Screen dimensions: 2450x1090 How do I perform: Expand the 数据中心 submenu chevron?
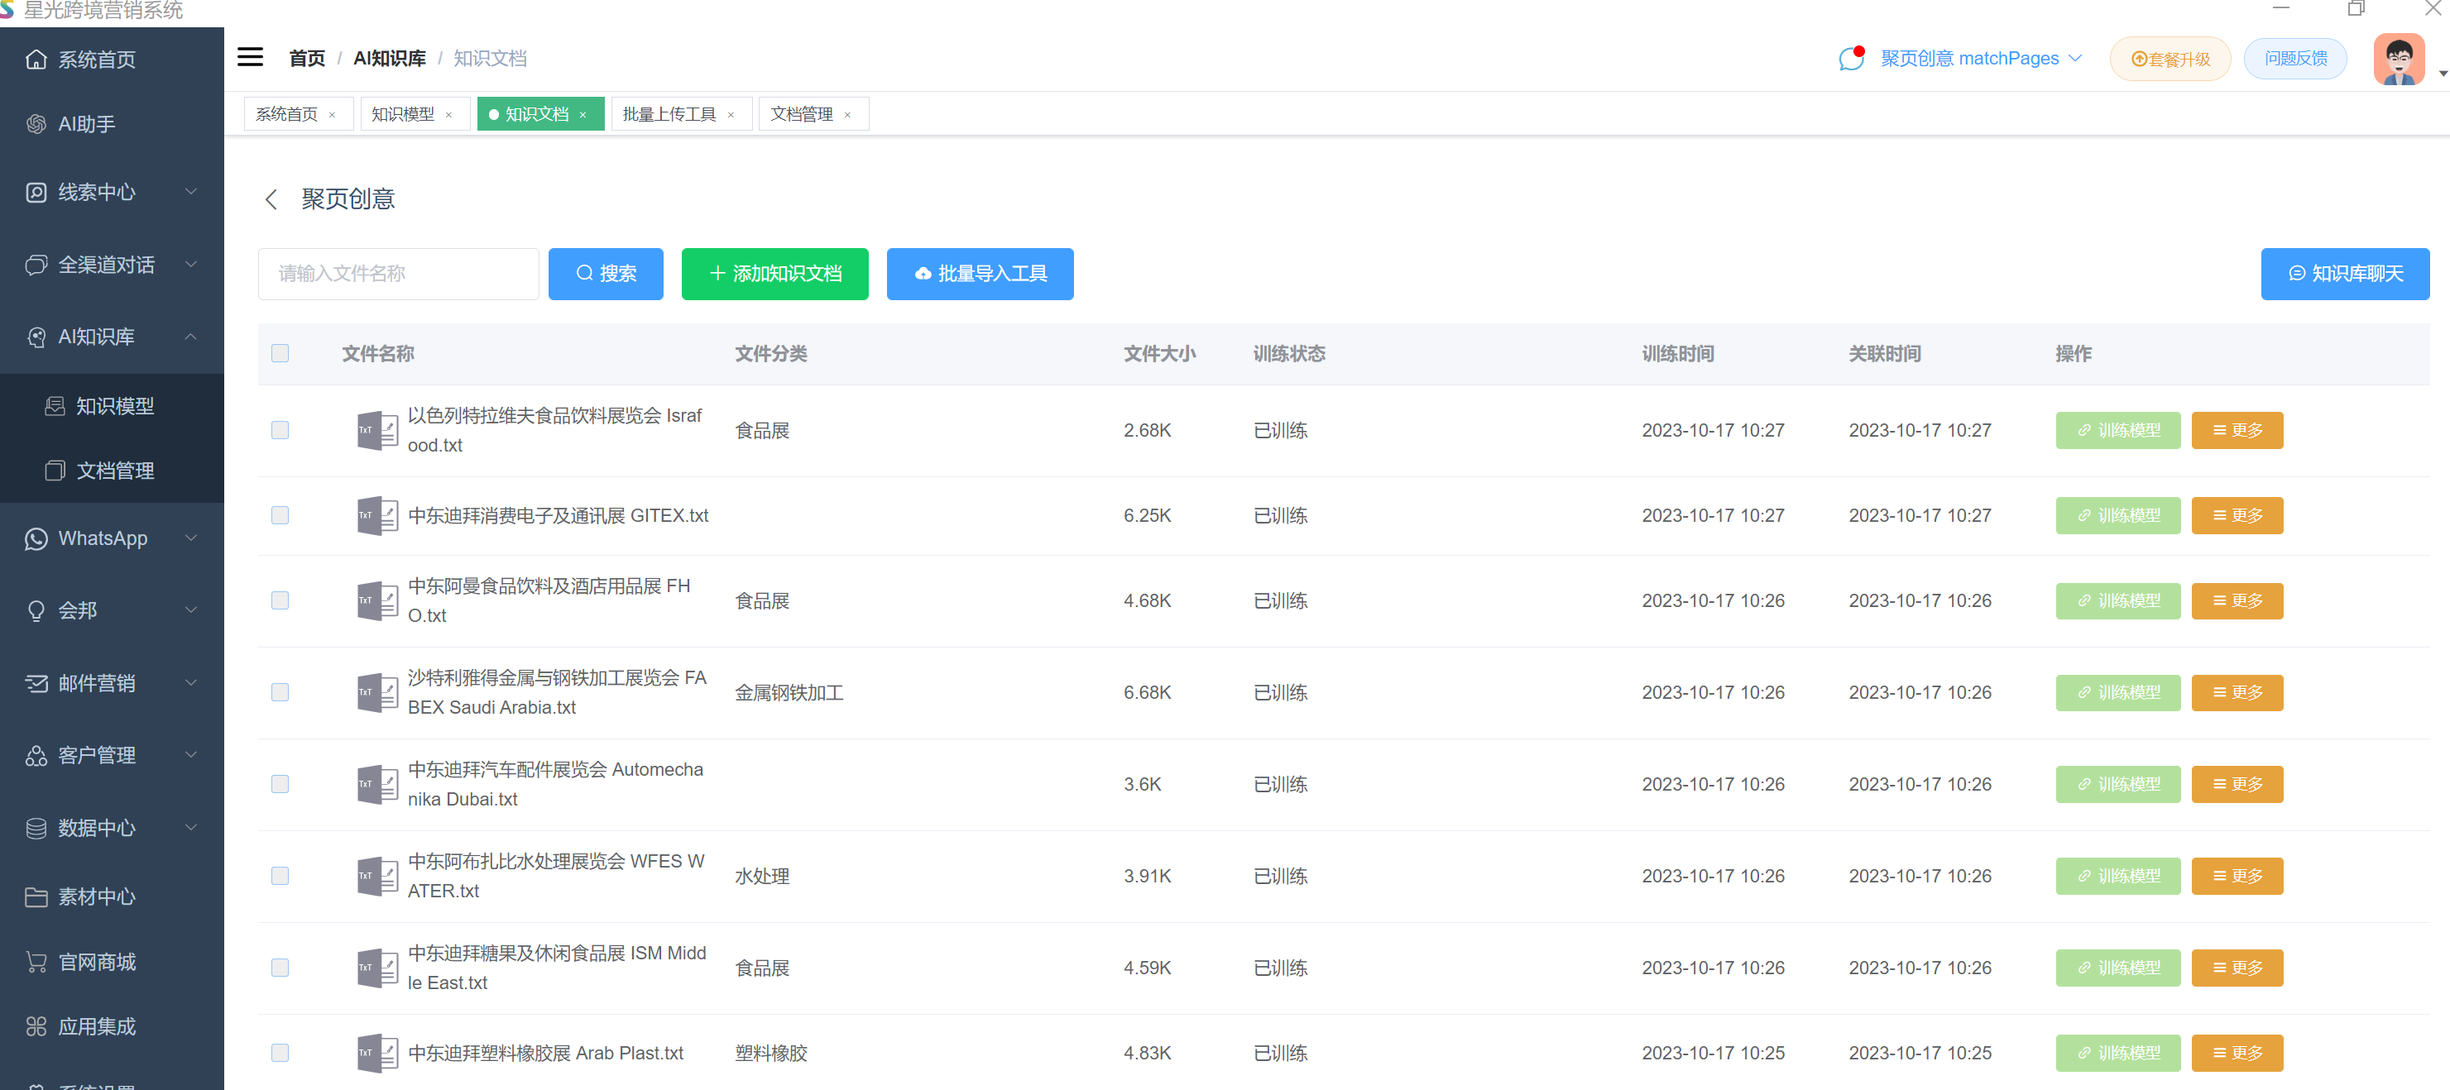(x=191, y=828)
